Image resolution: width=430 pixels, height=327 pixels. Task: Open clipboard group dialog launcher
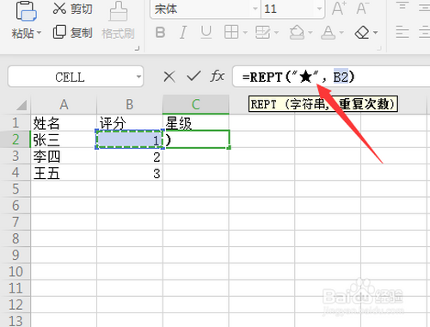tap(137, 48)
